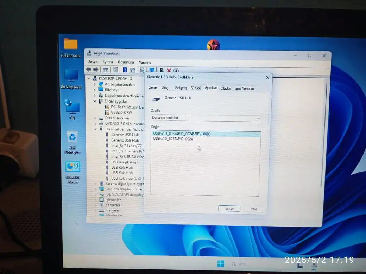Click the action pane toolbar icon
Screen dimensions: 366x274
point(132,70)
